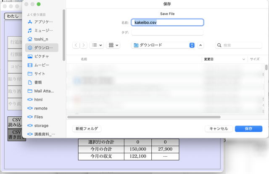Screen dimensions: 269x174
Task: Click the タグ tags field
Action: [x=167, y=32]
